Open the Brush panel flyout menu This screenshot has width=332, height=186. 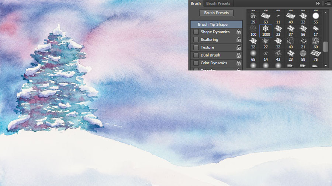[x=327, y=3]
